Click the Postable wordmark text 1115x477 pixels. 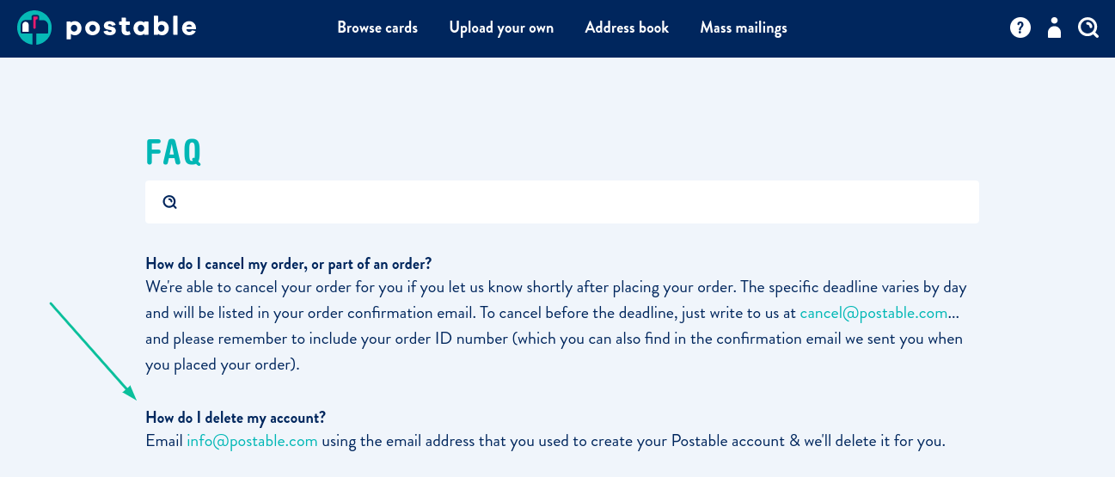(x=131, y=28)
